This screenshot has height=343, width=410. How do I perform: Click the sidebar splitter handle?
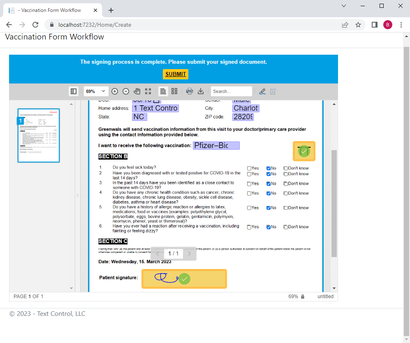pyautogui.click(x=78, y=195)
